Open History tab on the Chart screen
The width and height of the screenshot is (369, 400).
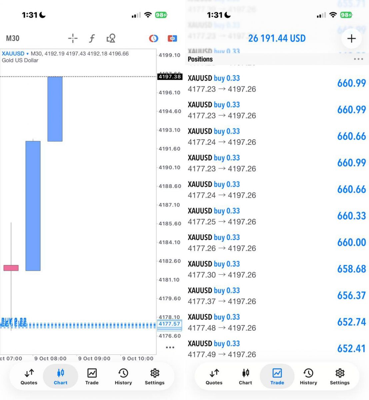point(123,377)
